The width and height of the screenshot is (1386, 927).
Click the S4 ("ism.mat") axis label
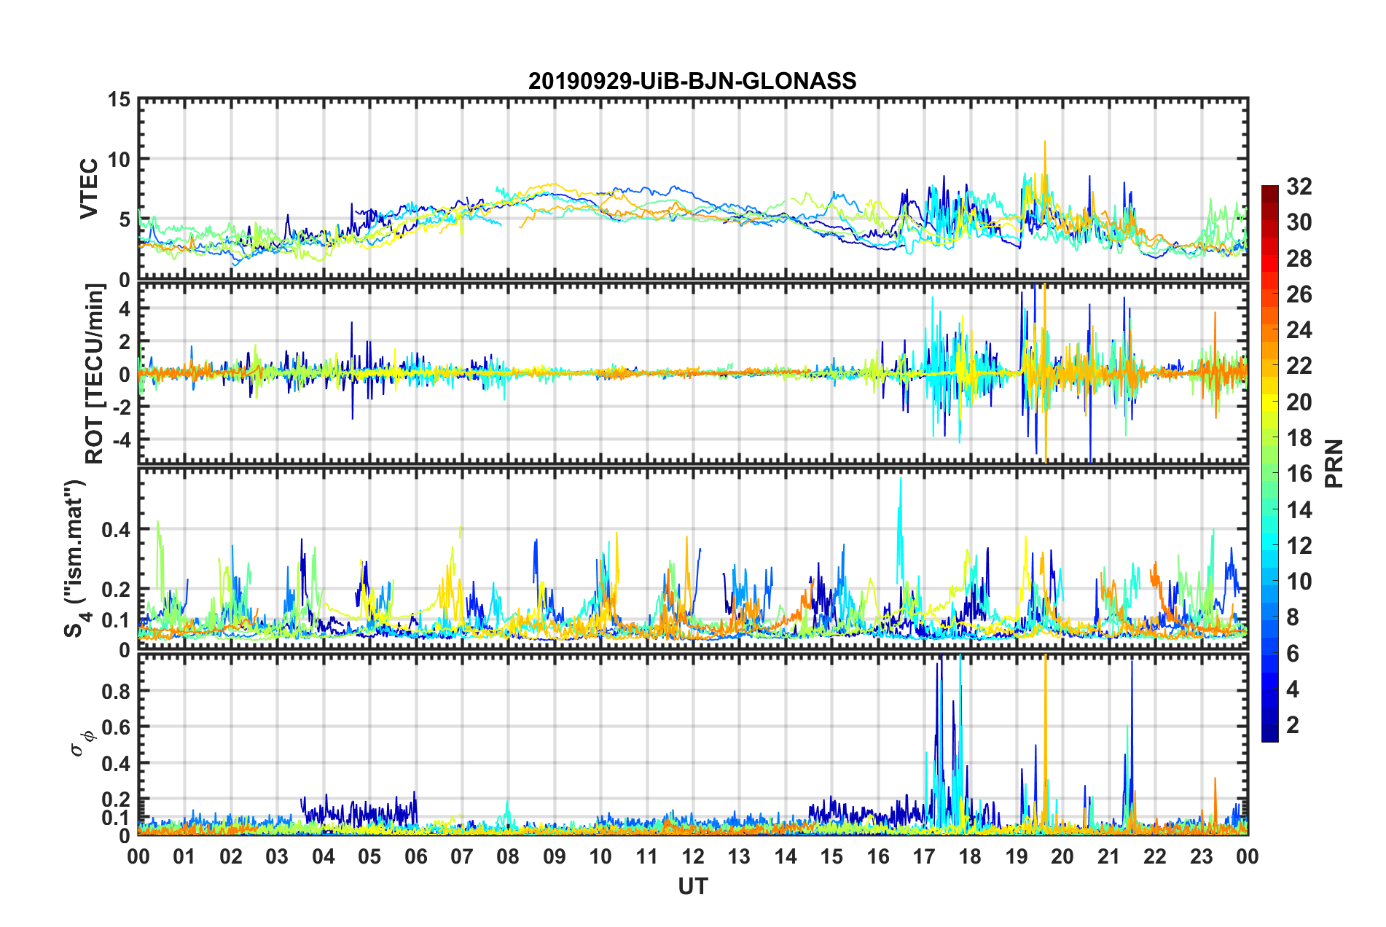tap(76, 558)
